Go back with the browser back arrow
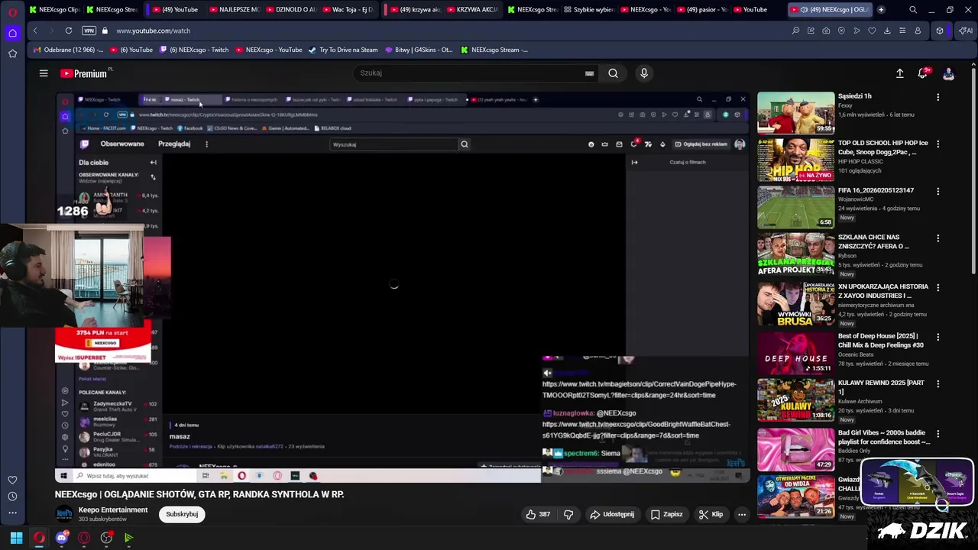978x550 pixels. (x=35, y=31)
